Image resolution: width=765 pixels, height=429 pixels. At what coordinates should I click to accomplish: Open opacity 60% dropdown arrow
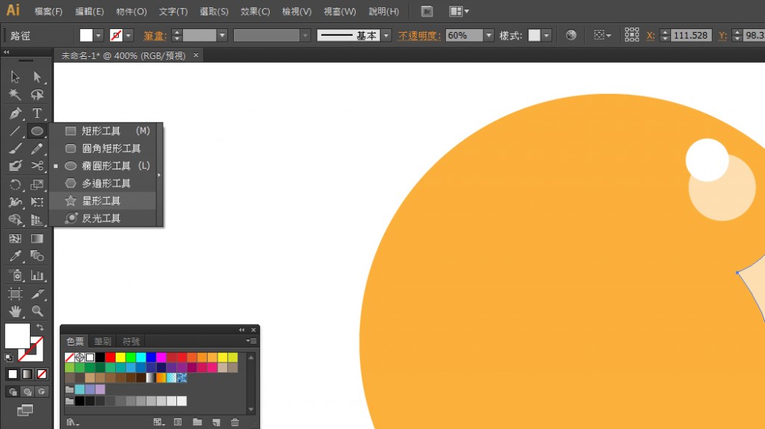489,36
